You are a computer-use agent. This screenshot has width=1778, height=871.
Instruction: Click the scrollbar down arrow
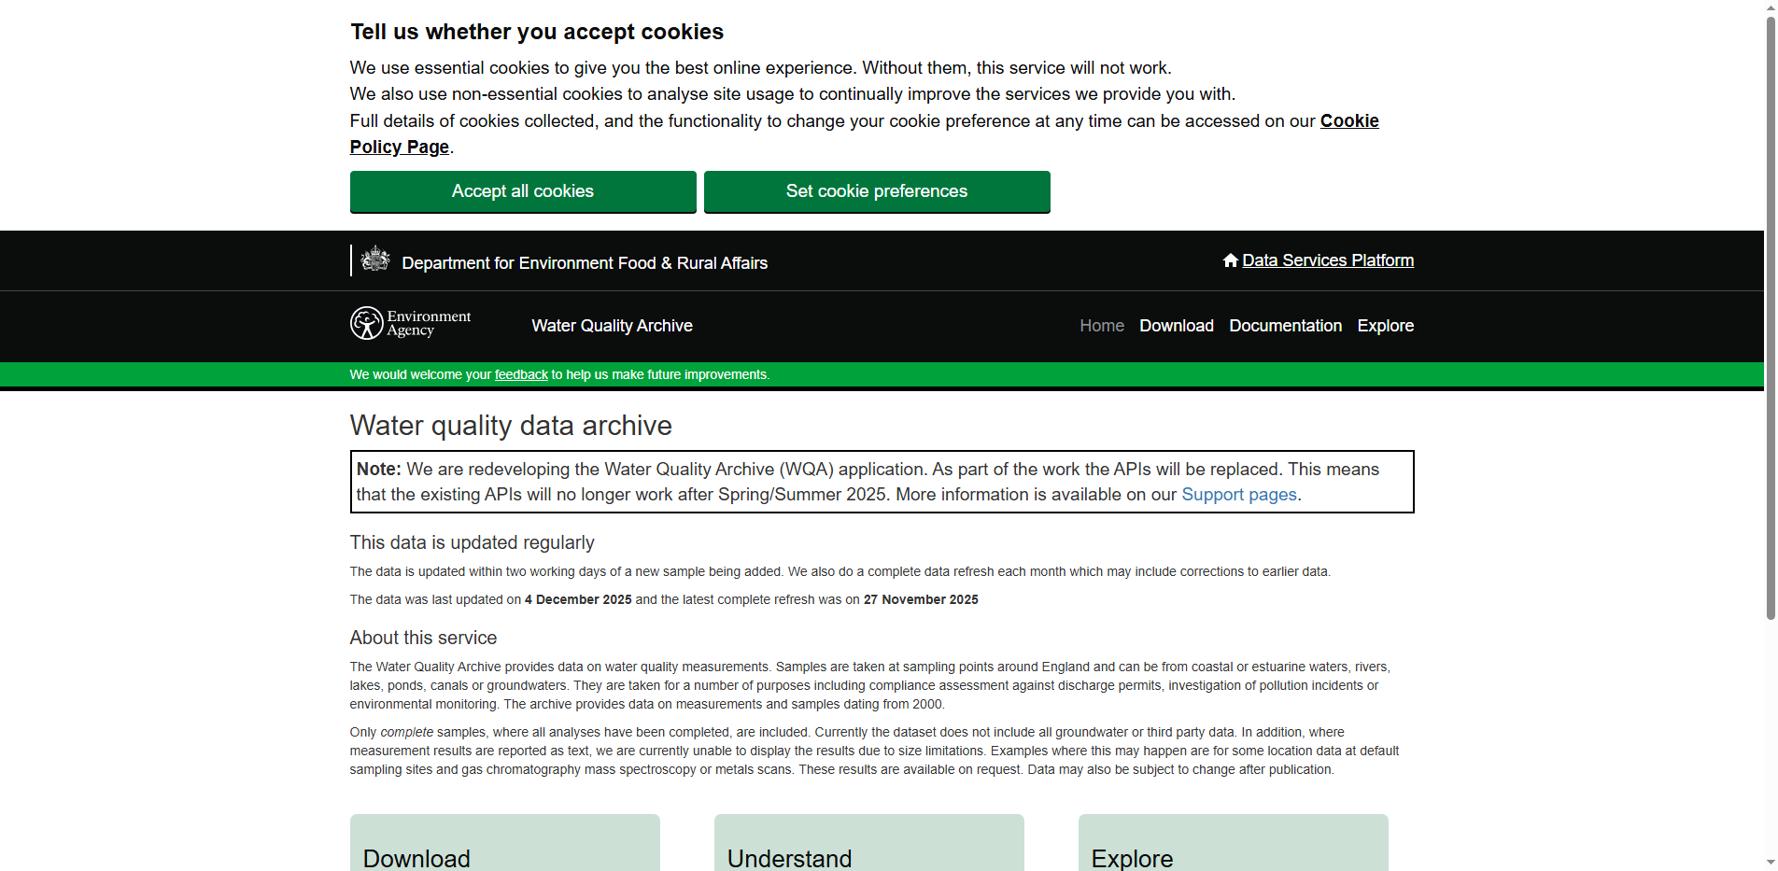pos(1770,861)
